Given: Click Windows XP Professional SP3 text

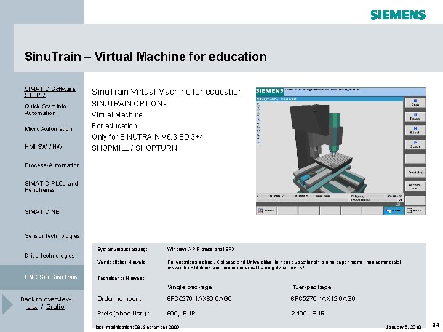Looking at the screenshot, I should point(201,249).
